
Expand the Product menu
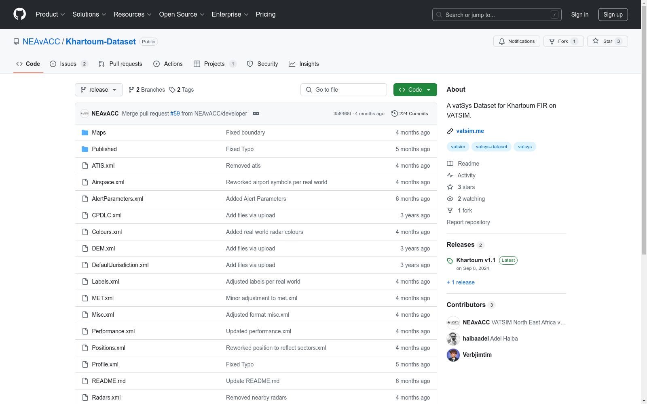tap(50, 15)
